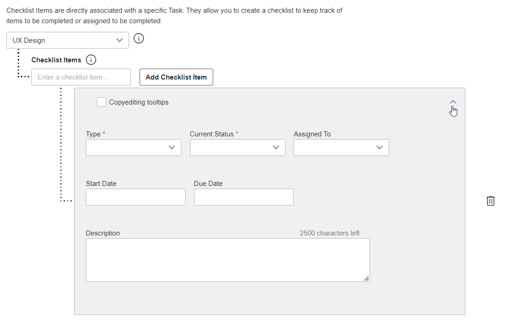Image resolution: width=510 pixels, height=320 pixels.
Task: Click the description box resize handle
Action: pyautogui.click(x=366, y=279)
